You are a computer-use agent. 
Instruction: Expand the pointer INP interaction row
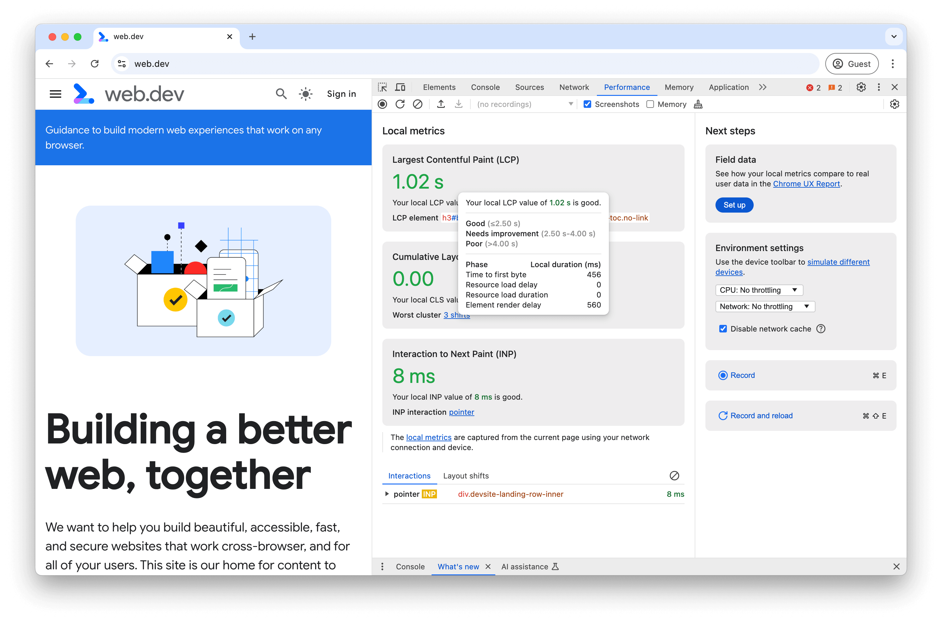(x=387, y=494)
